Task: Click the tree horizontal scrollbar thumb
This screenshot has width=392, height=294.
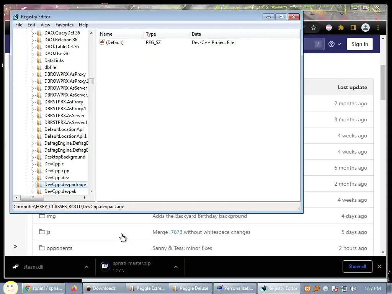Action: click(x=32, y=198)
